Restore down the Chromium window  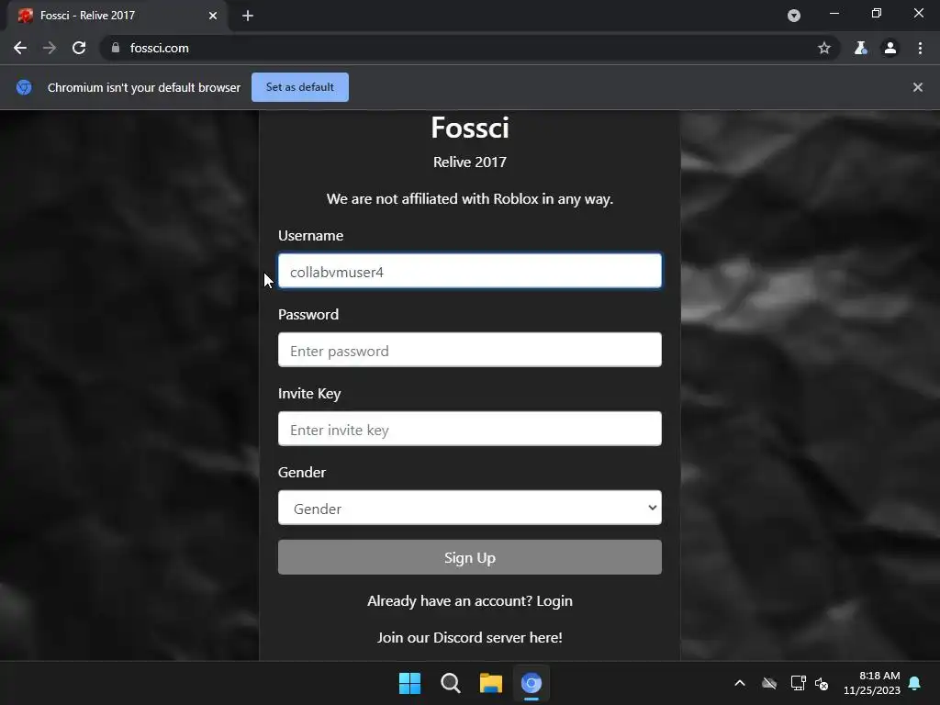[877, 13]
